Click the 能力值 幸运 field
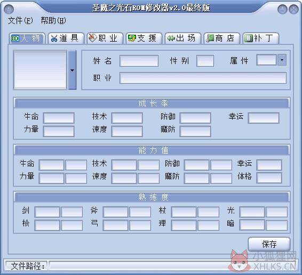302x275 pixels. pyautogui.click(x=269, y=165)
